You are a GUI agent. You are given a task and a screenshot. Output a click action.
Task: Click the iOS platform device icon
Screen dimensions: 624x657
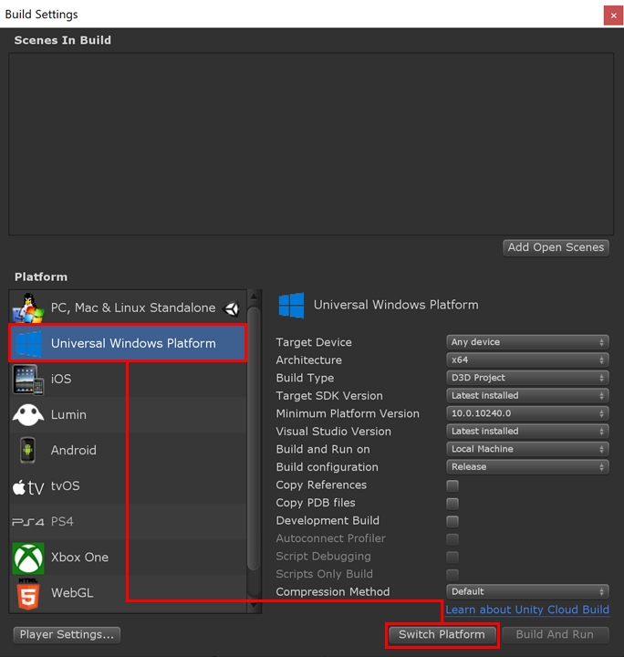pyautogui.click(x=28, y=380)
